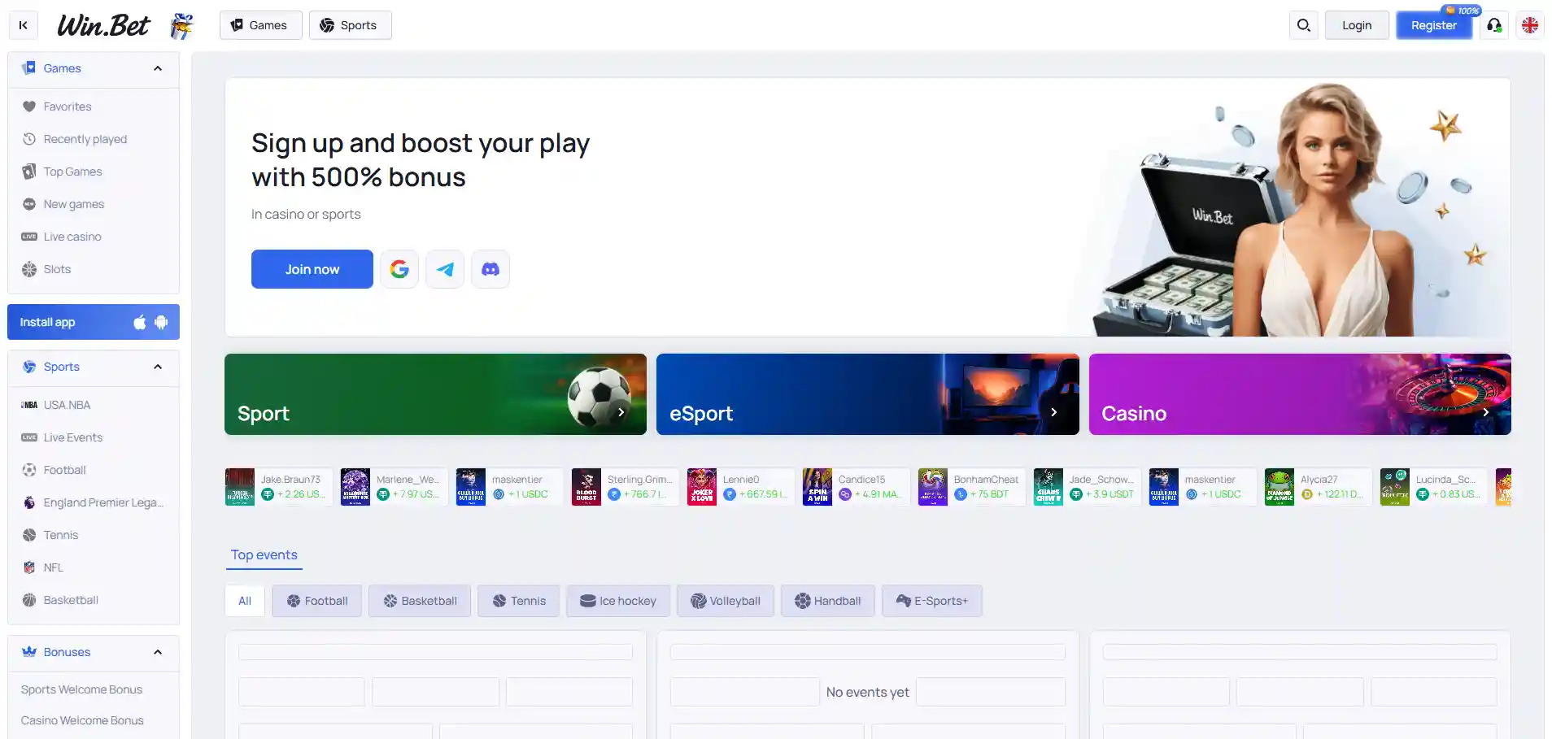
Task: Filter top events by Handball
Action: [x=827, y=601]
